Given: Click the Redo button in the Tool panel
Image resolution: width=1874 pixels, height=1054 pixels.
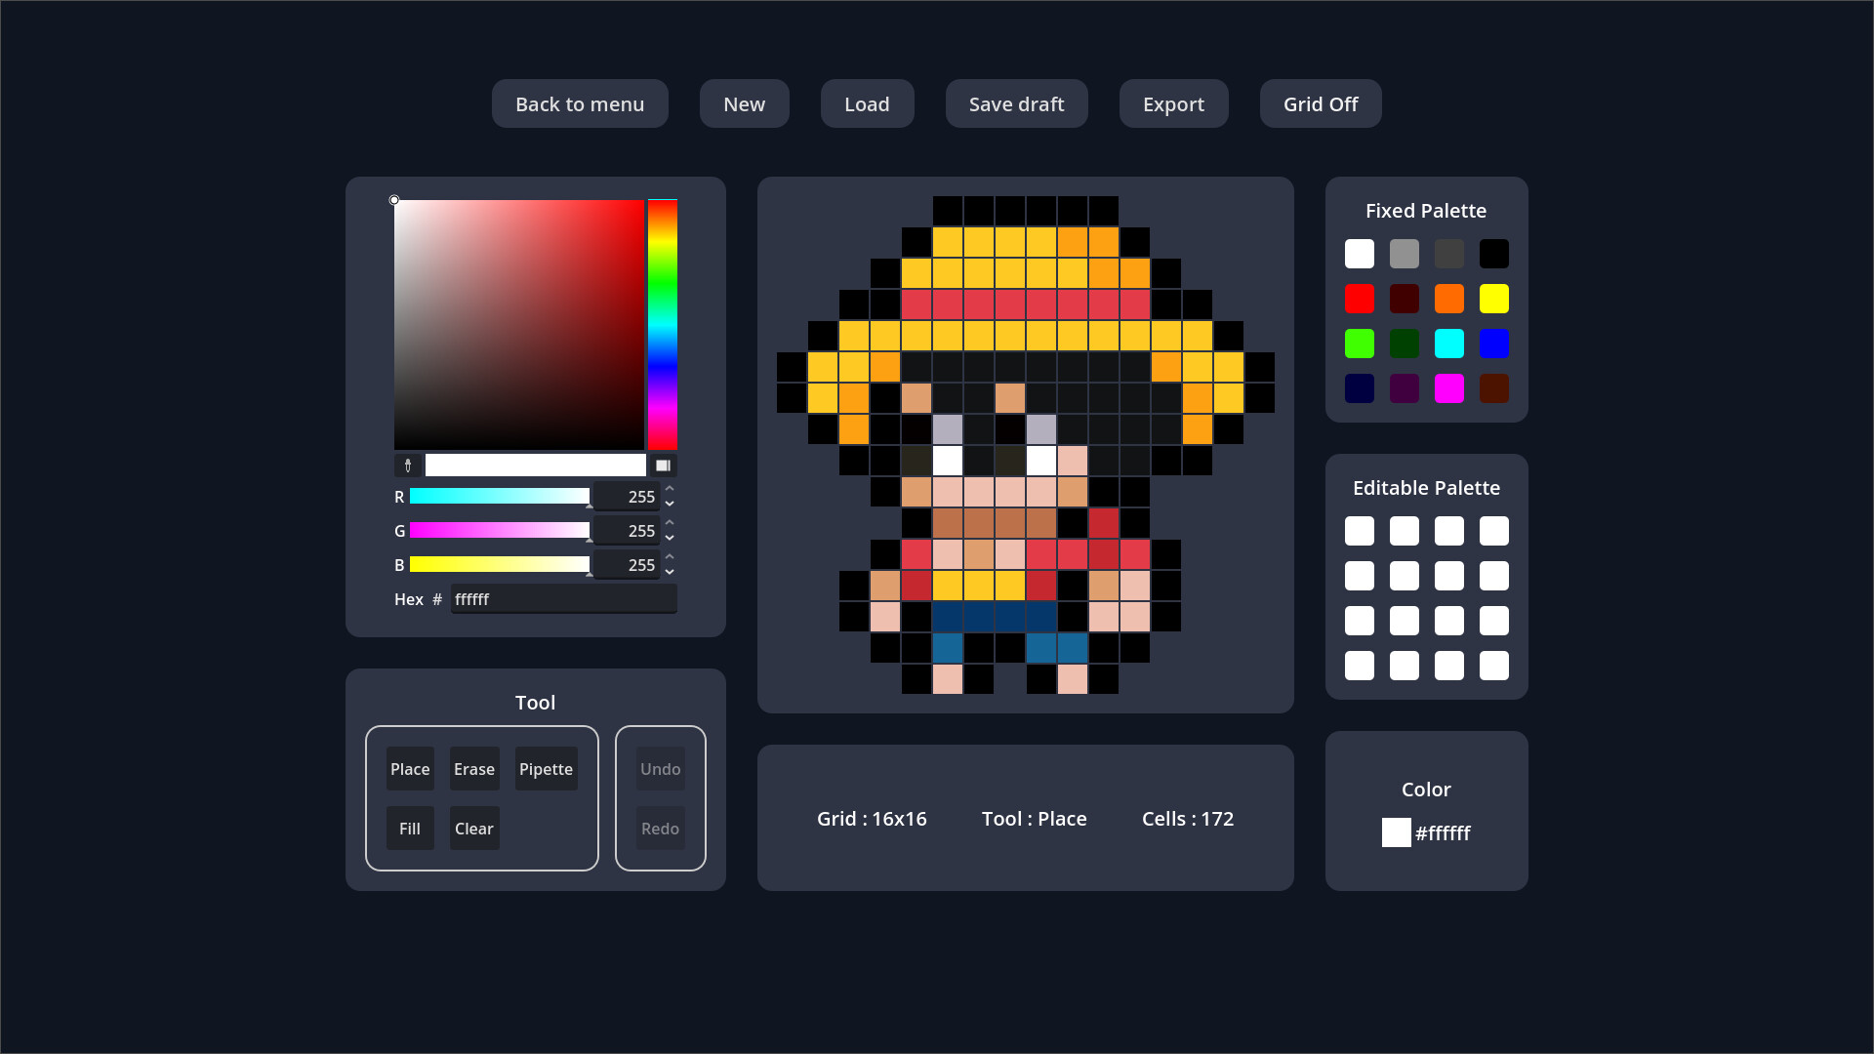Looking at the screenshot, I should [x=660, y=828].
